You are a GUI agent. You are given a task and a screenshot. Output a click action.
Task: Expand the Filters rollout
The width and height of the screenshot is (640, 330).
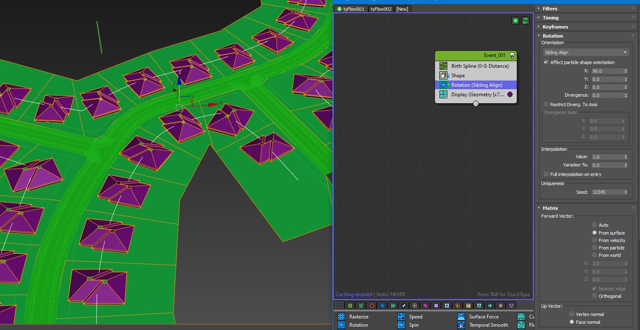(549, 9)
